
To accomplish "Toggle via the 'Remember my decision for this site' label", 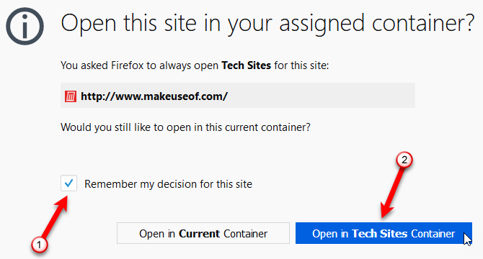I will pos(168,184).
